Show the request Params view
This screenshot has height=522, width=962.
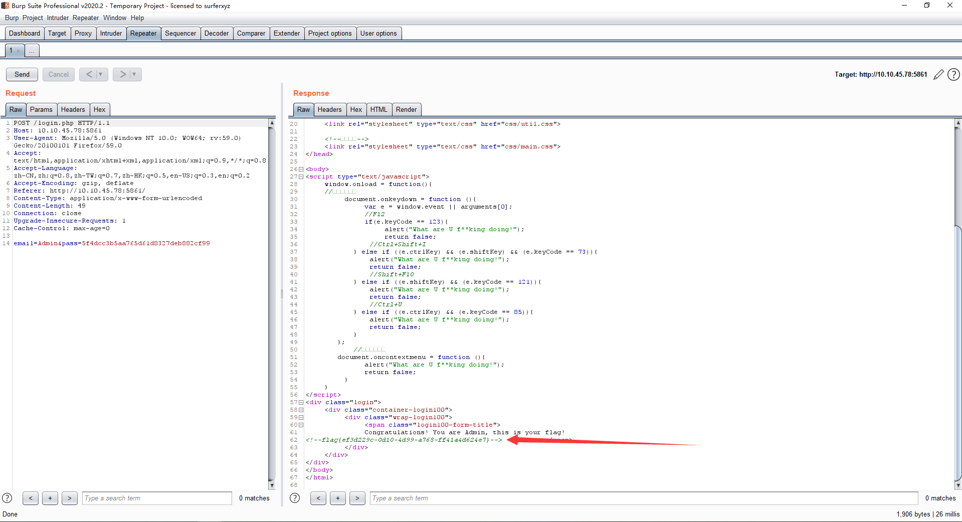click(x=41, y=109)
